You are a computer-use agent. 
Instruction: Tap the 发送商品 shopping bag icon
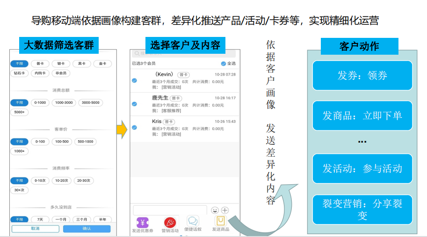click(220, 221)
